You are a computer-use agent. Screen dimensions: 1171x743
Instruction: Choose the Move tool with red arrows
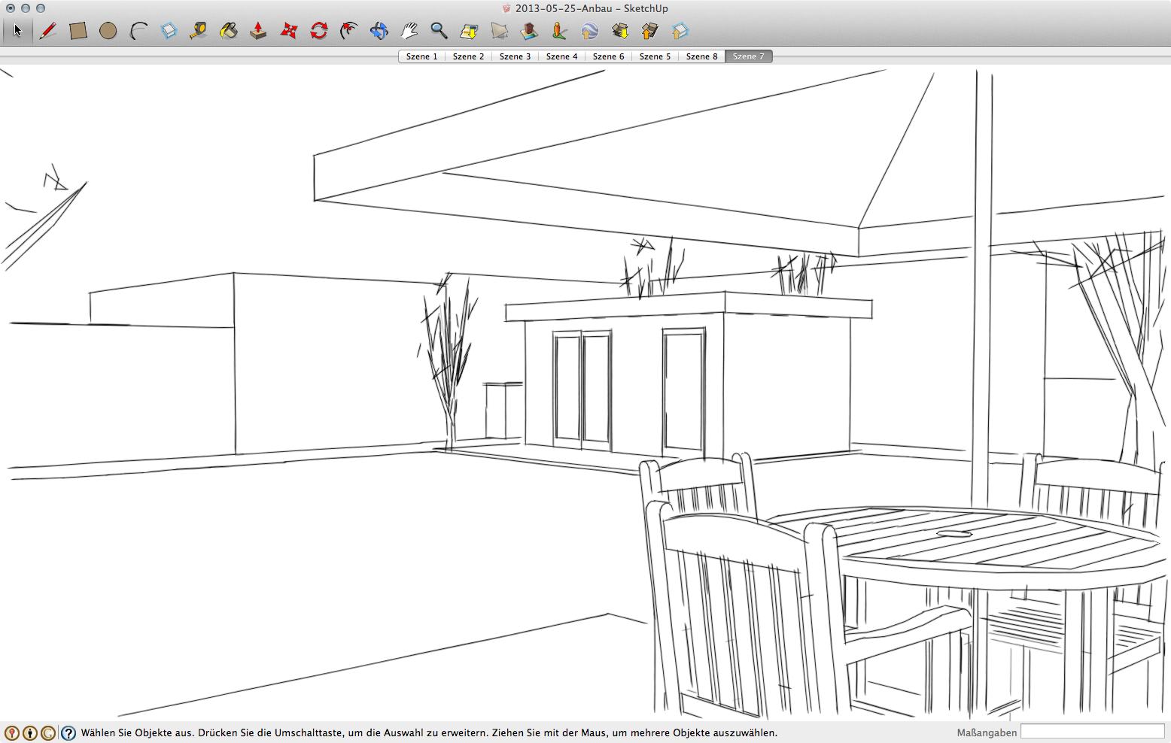pyautogui.click(x=289, y=31)
